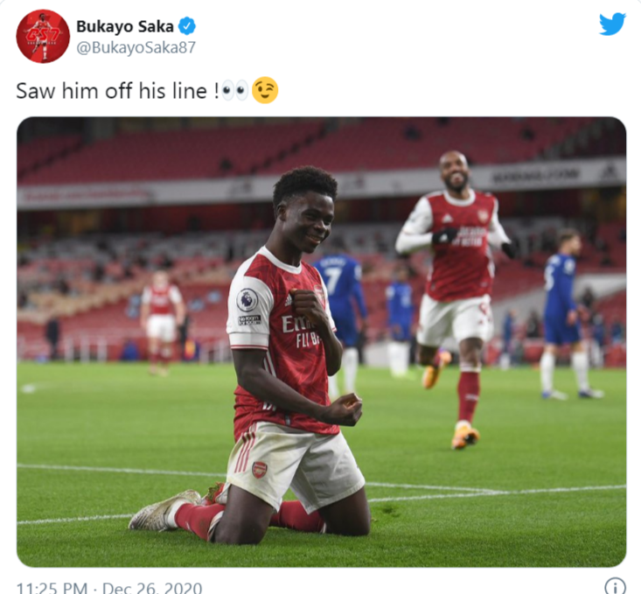
Task: Click the eyes emoji in the tweet
Action: (235, 90)
